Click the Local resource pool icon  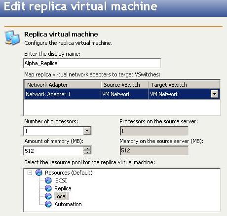click(48, 196)
